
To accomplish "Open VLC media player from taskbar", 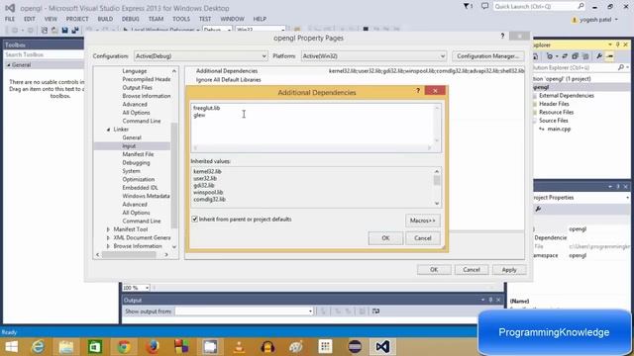I will tap(239, 347).
